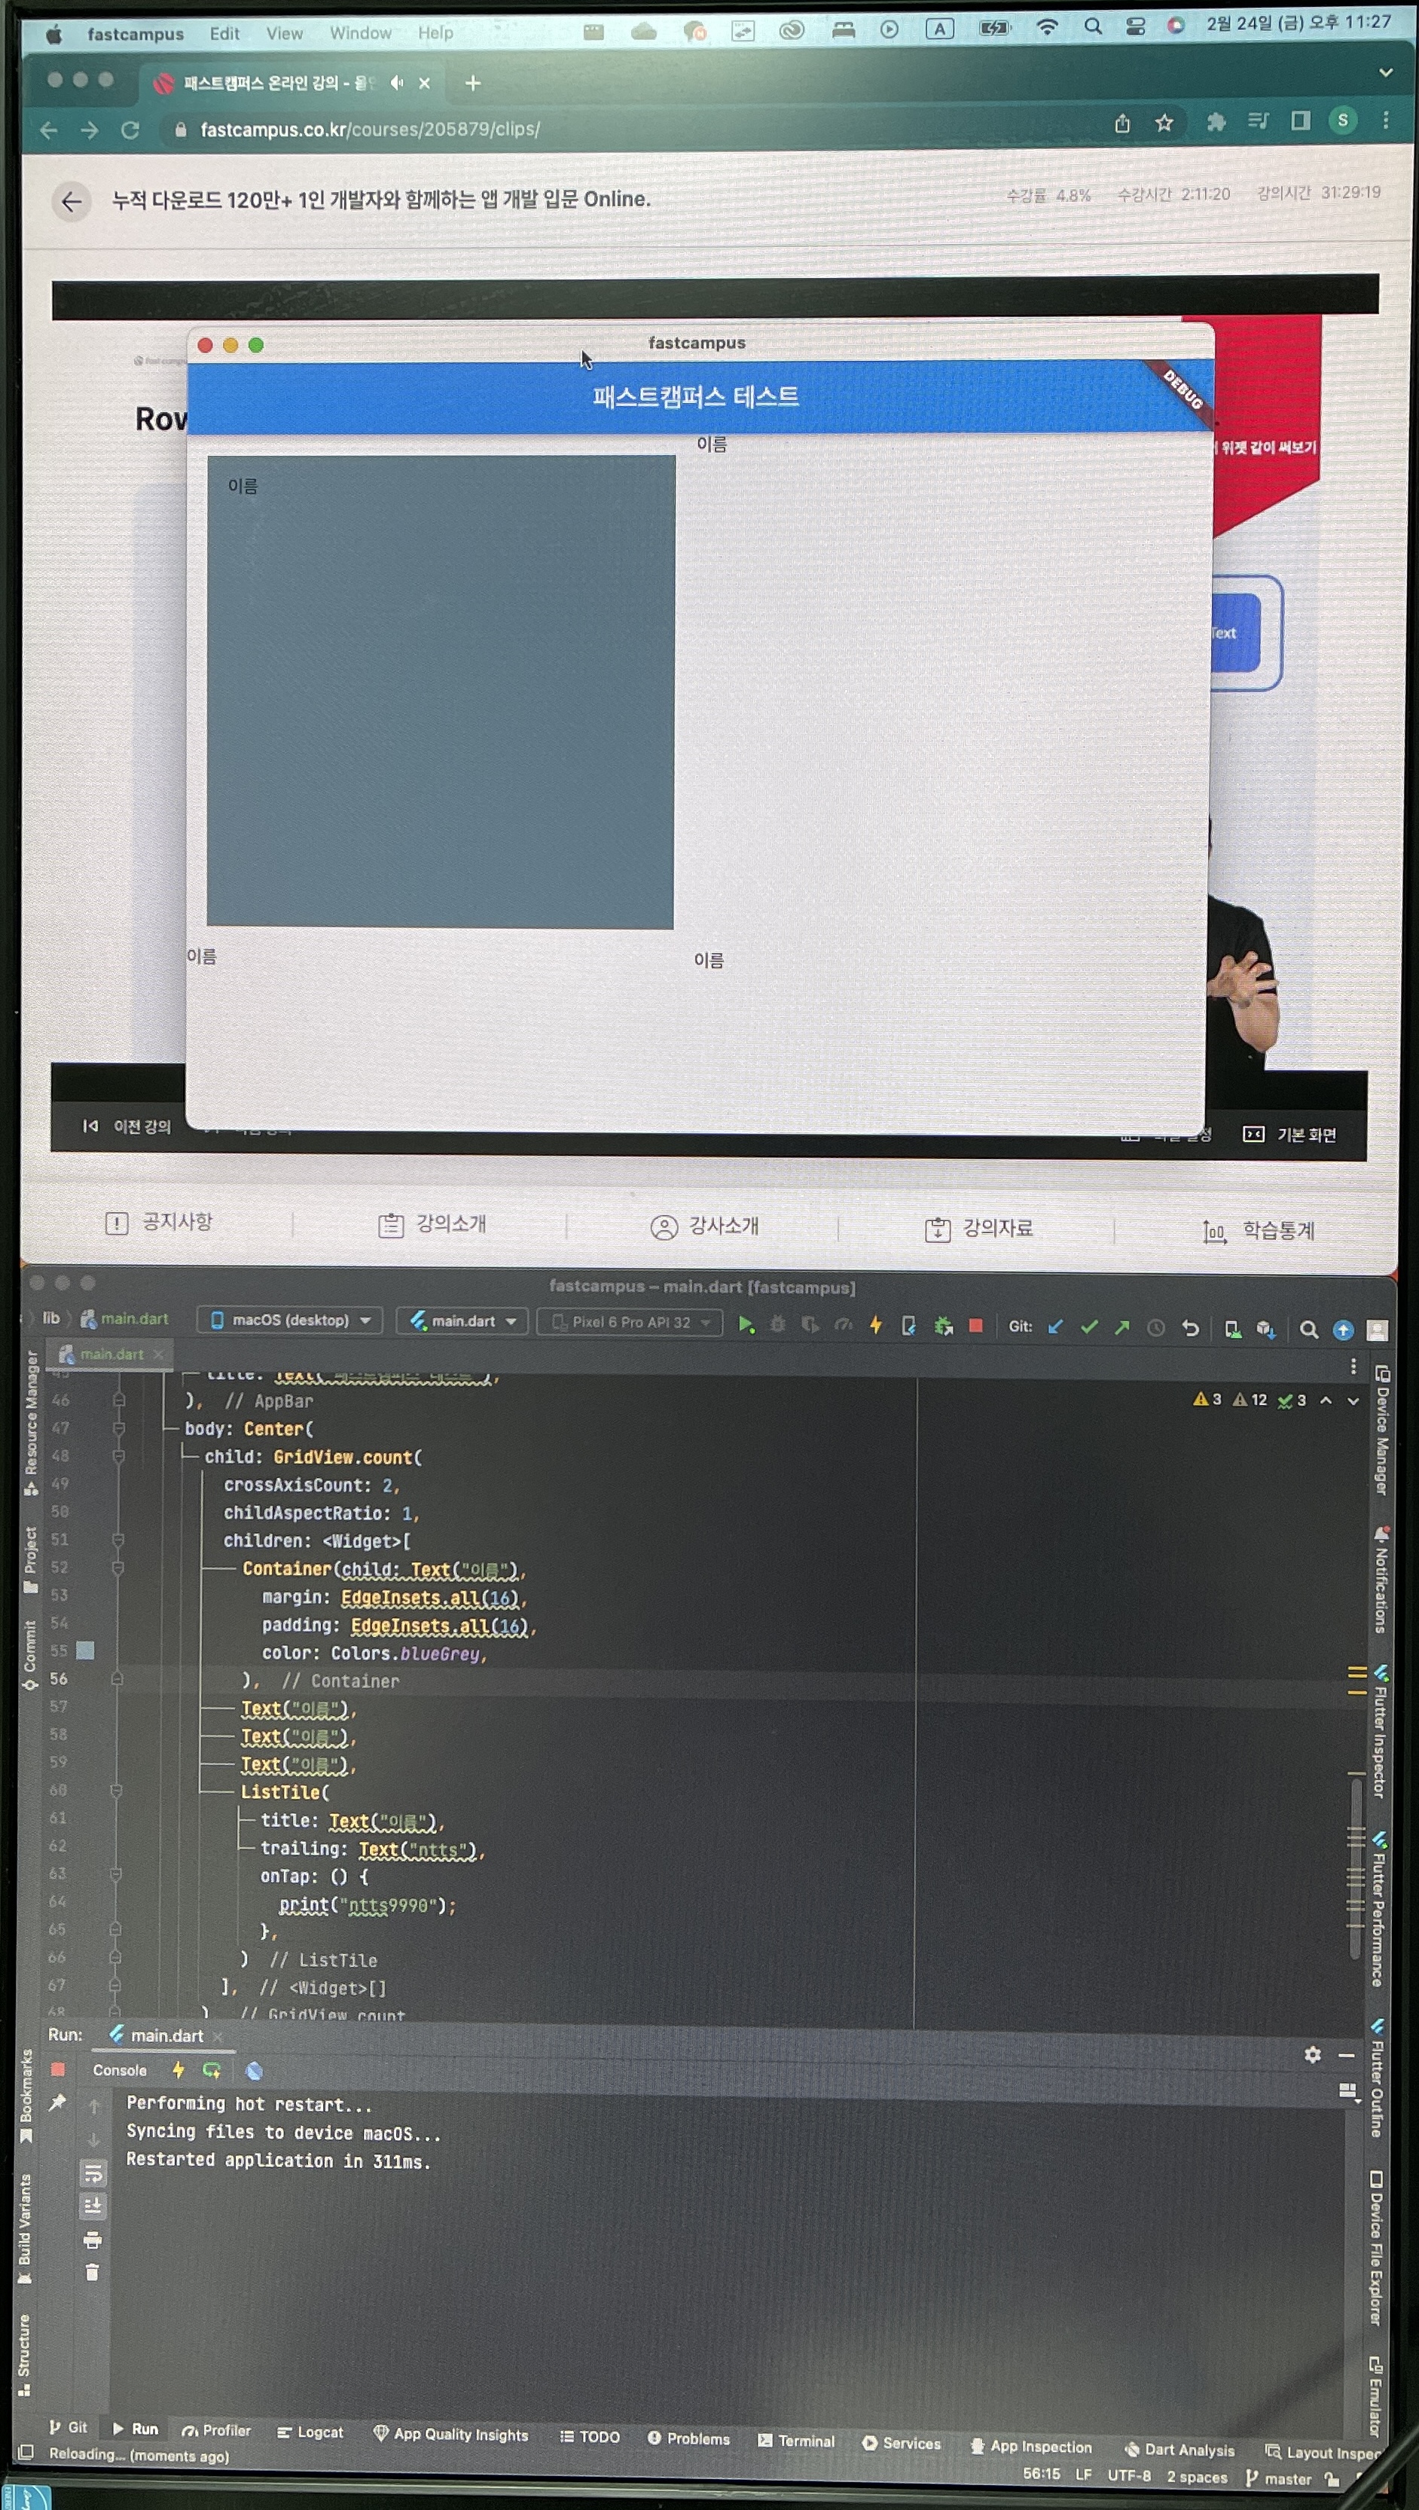Run the app with the green play icon
1419x2510 pixels.
coord(746,1324)
